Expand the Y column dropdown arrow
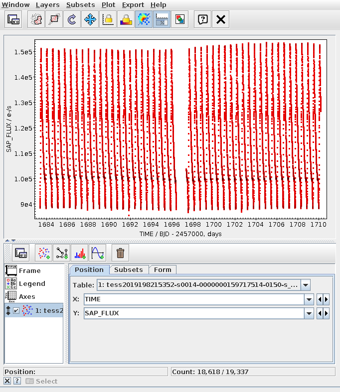340x392 pixels. pos(310,313)
